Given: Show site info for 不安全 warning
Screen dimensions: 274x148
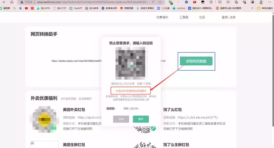Looking at the screenshot, I should tap(27, 2).
